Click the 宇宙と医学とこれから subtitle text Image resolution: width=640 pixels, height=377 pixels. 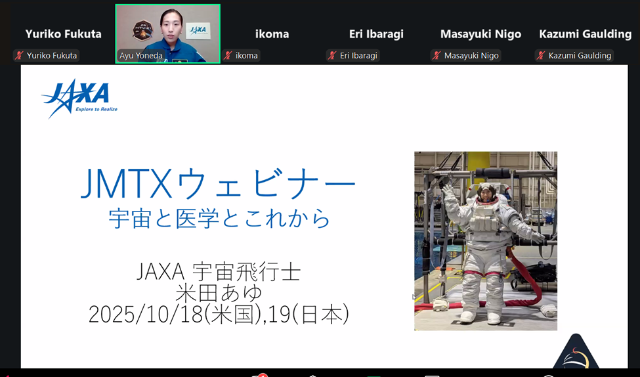point(219,218)
